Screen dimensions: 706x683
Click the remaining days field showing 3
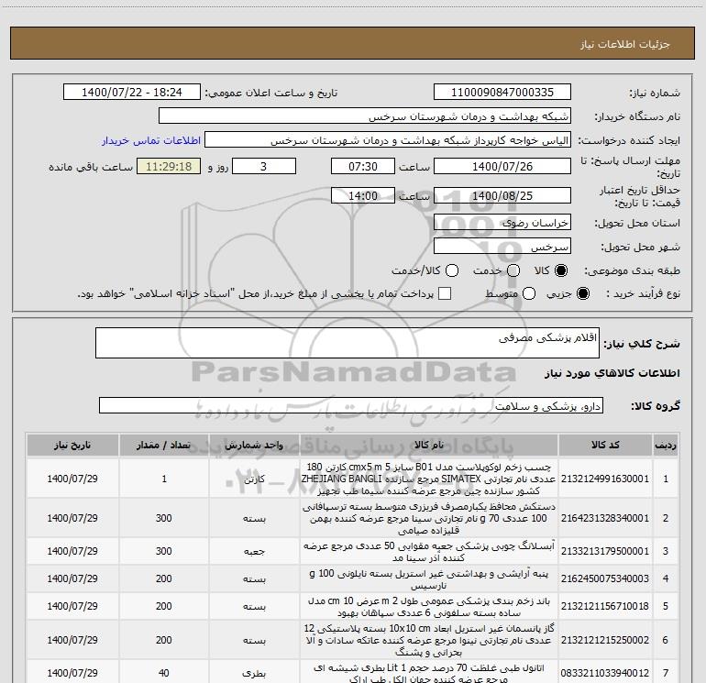tap(264, 166)
